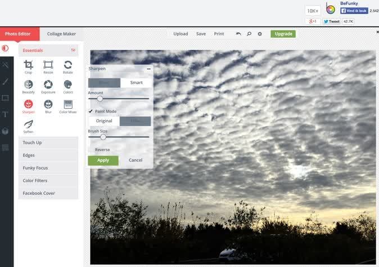Expand the Touch Up section
This screenshot has width=379, height=267.
click(48, 143)
